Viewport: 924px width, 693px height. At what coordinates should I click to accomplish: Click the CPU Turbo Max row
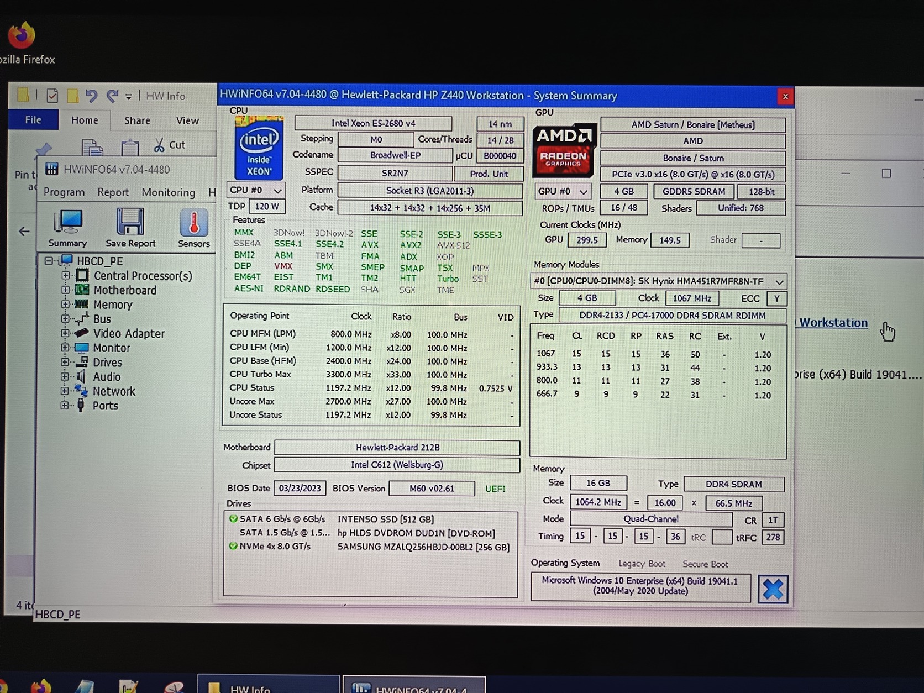tap(371, 375)
